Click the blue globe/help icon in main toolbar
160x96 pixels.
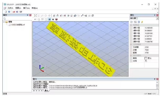(9, 12)
